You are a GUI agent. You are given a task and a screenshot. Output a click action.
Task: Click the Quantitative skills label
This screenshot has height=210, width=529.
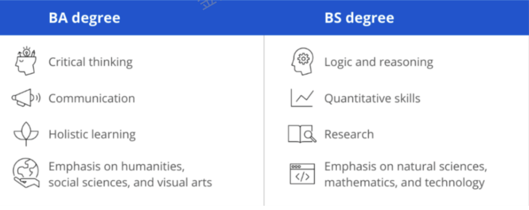(x=372, y=98)
